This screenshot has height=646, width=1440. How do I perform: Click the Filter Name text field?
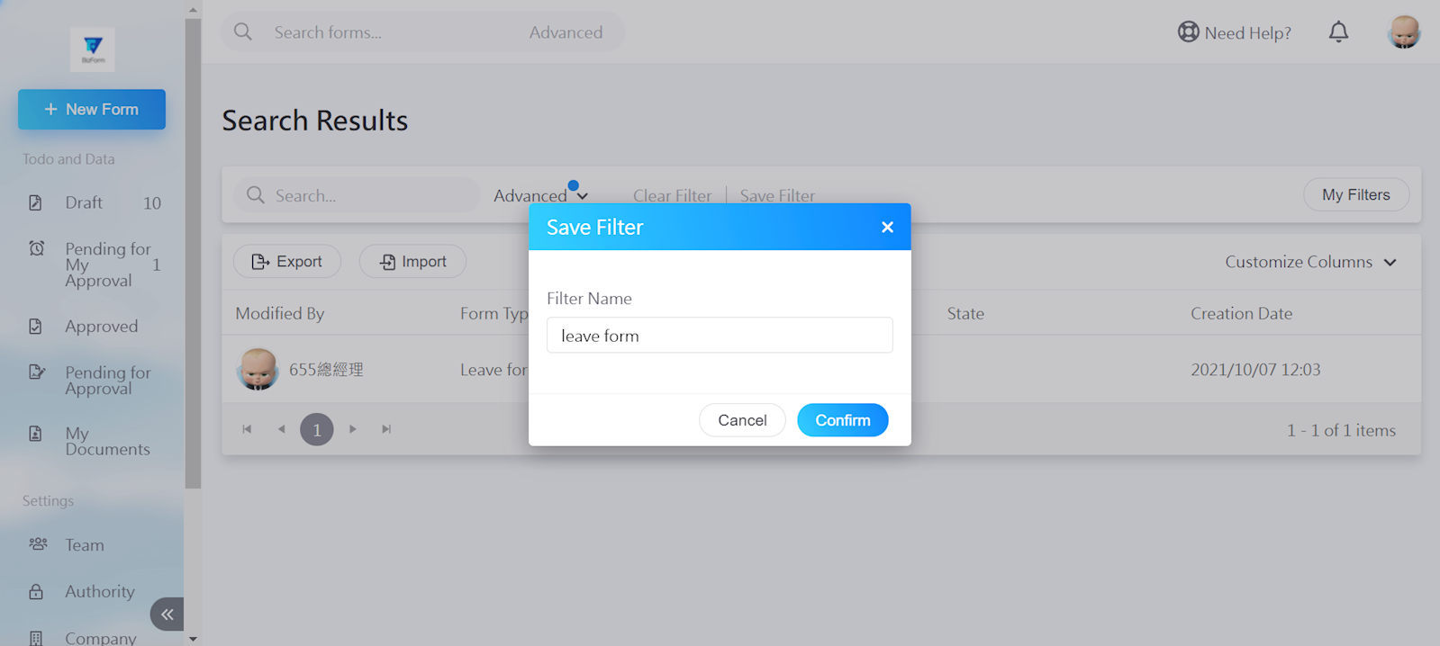click(x=719, y=336)
